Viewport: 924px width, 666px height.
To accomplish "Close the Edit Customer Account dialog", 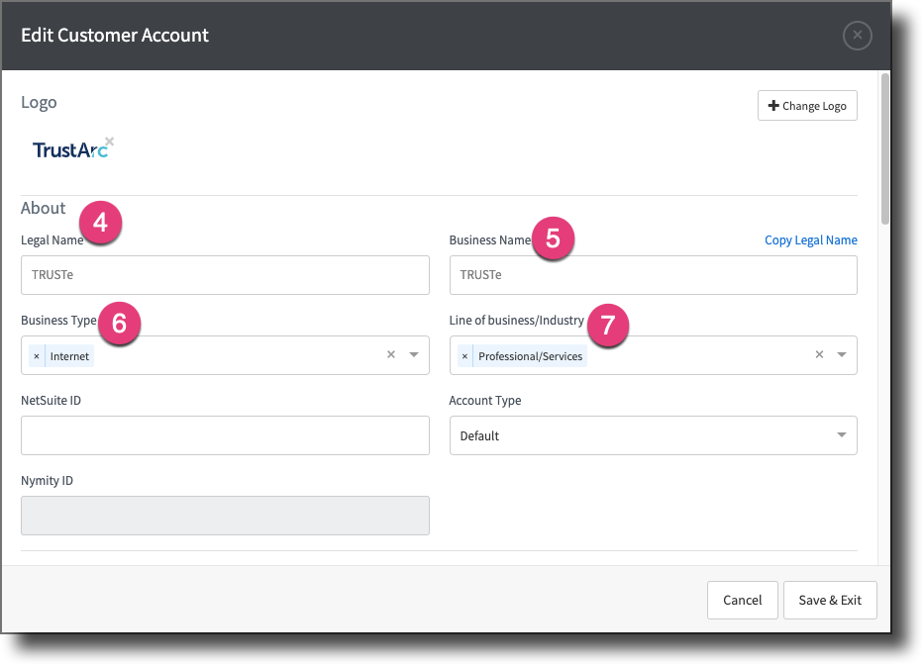I will pos(857,36).
